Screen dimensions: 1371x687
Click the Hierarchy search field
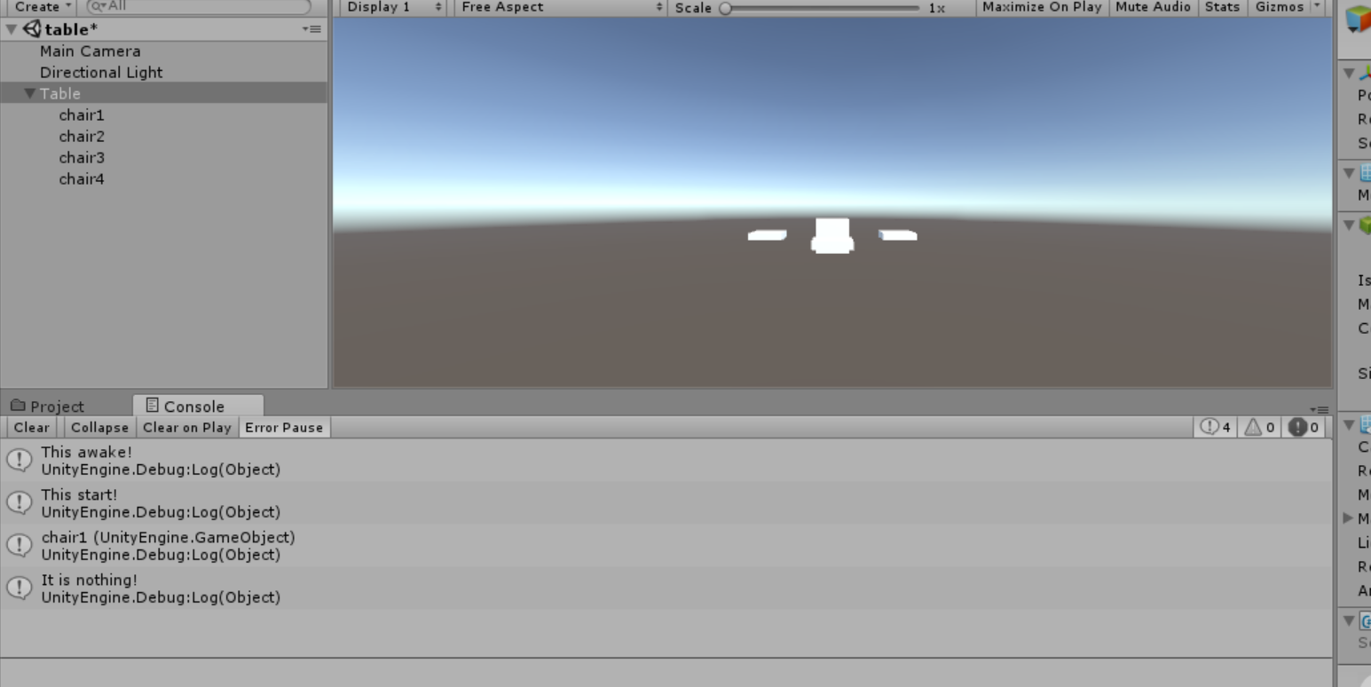[x=199, y=6]
